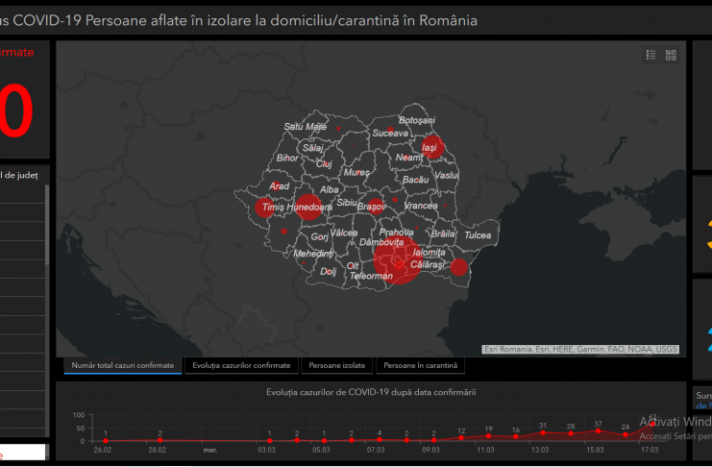Select the red circle over Hunedoara

pyautogui.click(x=309, y=206)
